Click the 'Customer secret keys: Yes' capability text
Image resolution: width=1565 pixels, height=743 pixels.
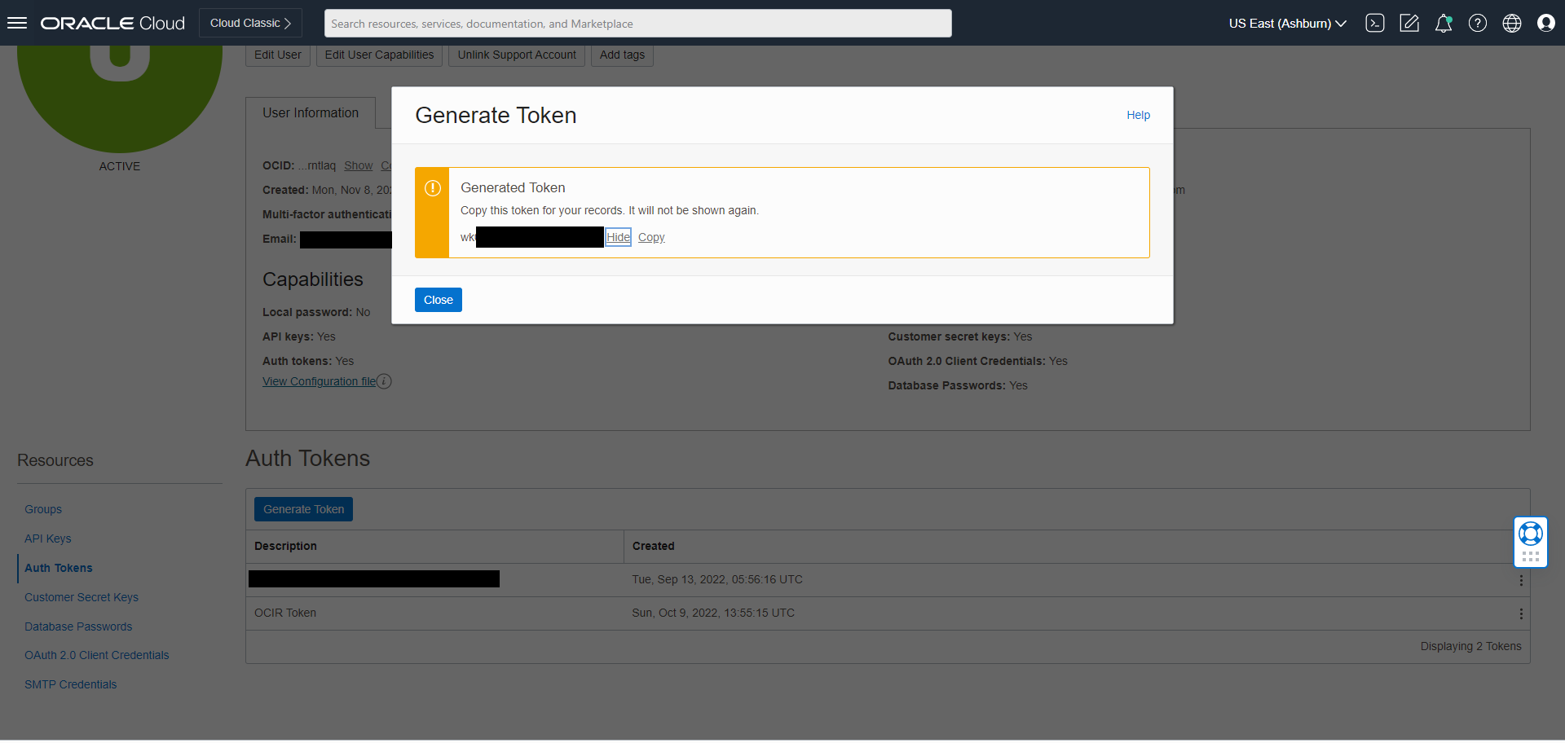tap(960, 336)
